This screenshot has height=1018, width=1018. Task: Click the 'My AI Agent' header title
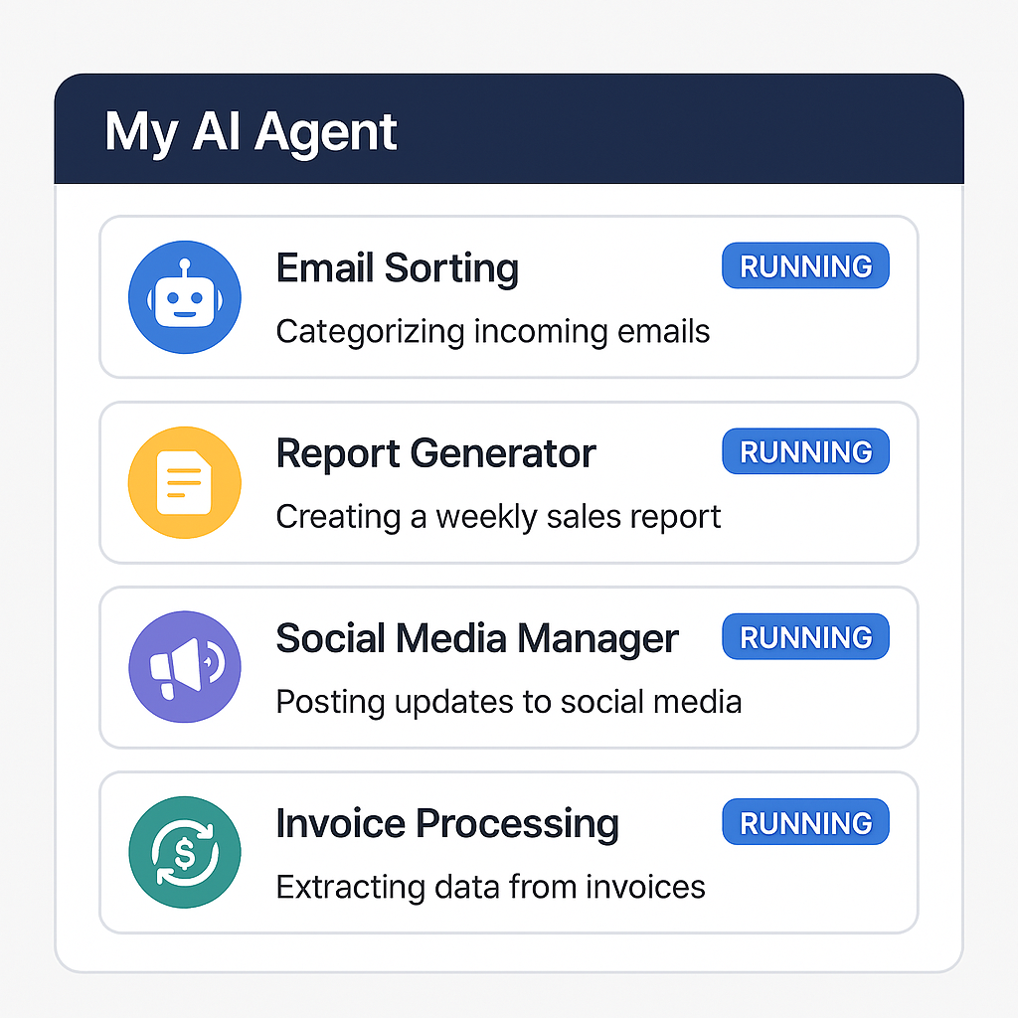click(251, 133)
